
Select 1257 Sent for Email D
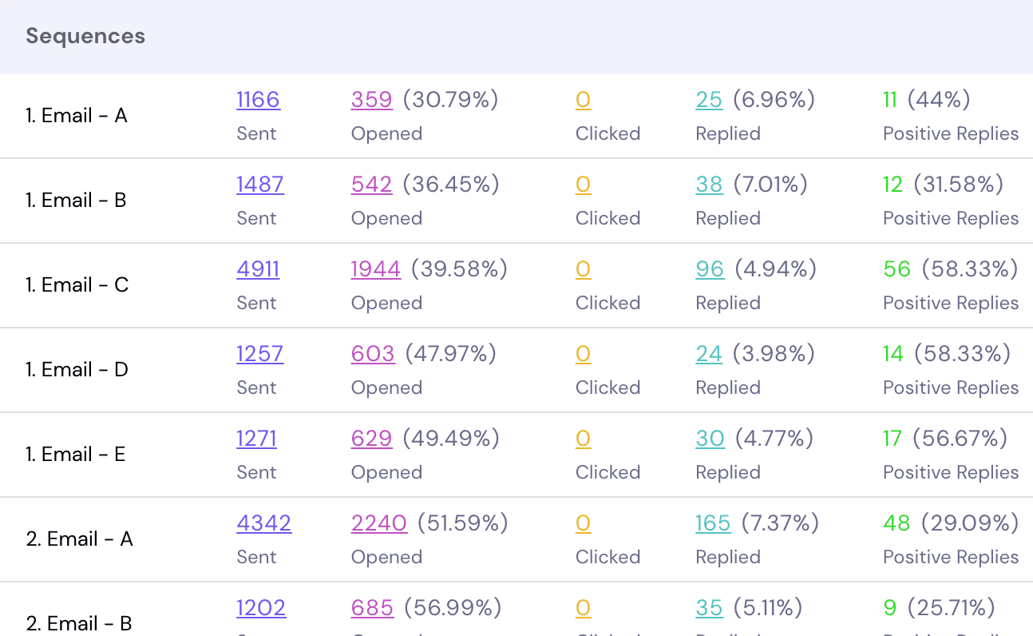coord(259,353)
